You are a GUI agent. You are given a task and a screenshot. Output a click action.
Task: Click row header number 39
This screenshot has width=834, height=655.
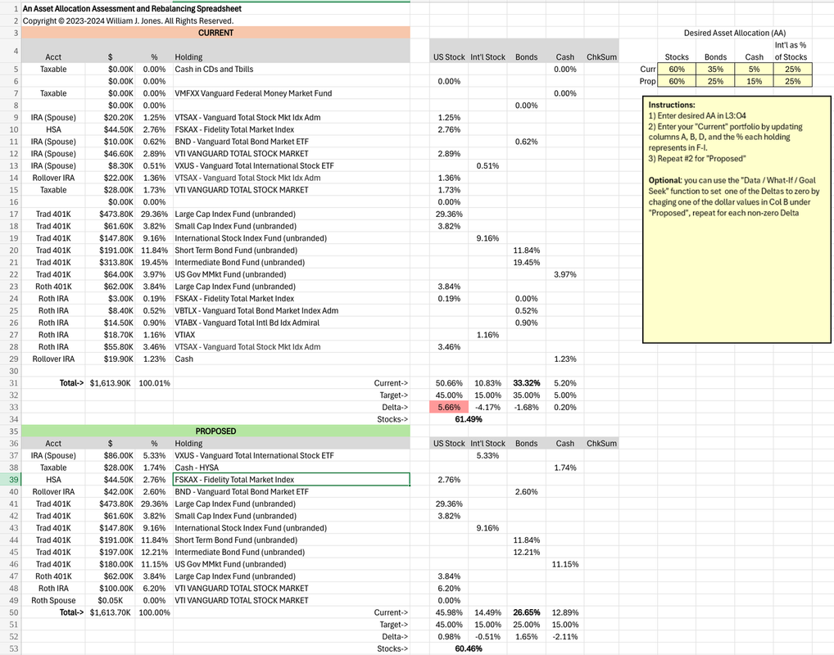coord(10,480)
